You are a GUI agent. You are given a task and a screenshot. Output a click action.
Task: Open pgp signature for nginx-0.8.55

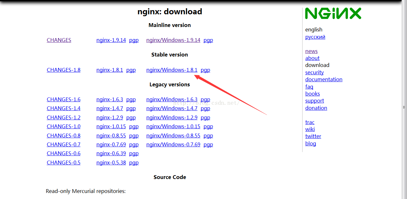[134, 136]
